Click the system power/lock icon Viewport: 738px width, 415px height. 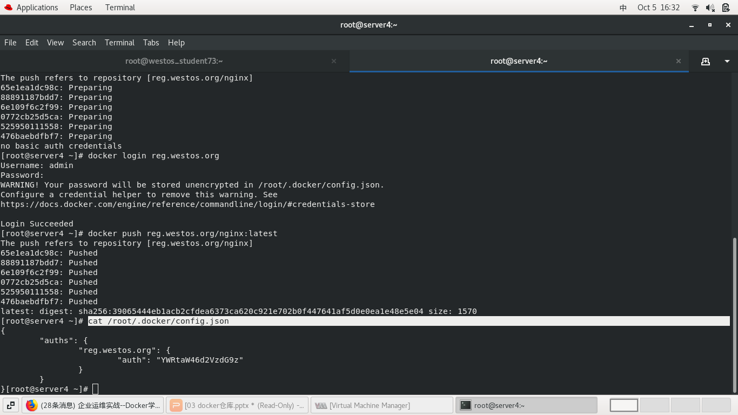point(726,8)
